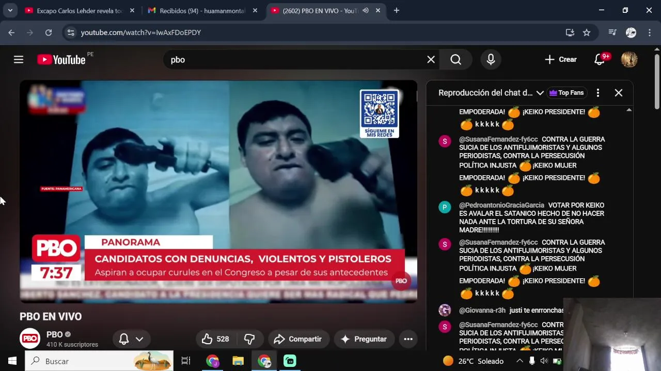
Task: Open @PedroantonioGraciaGarcia chat author
Action: 501,205
